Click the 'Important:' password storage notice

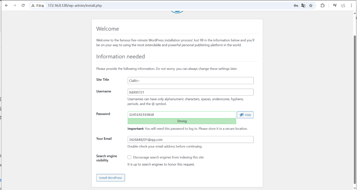(x=187, y=129)
